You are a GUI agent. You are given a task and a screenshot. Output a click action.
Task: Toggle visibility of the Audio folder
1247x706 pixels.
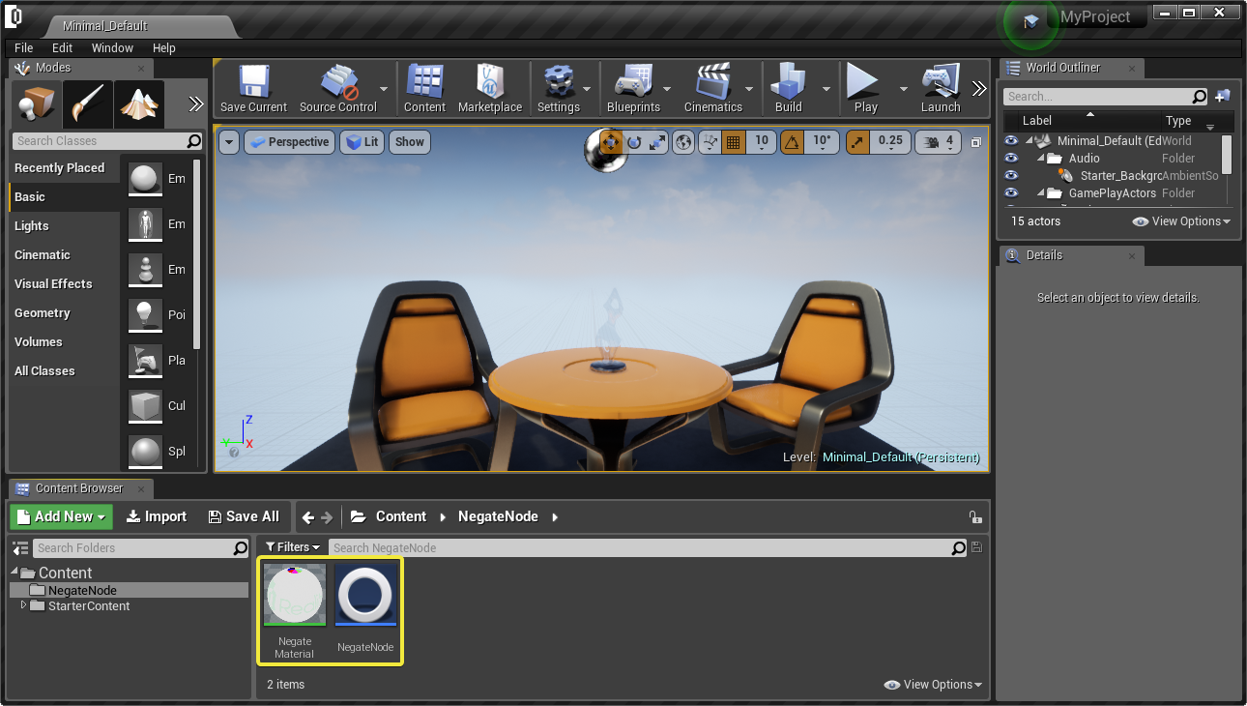tap(1011, 159)
